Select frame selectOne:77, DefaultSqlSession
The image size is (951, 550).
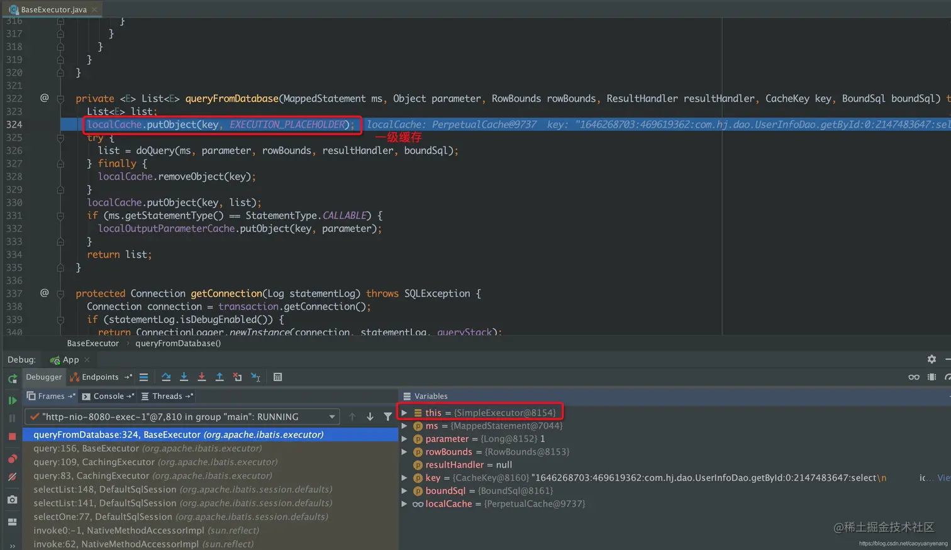210,517
